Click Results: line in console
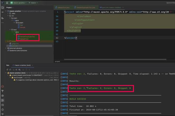The width and height of the screenshot is (175, 116). click(x=75, y=81)
